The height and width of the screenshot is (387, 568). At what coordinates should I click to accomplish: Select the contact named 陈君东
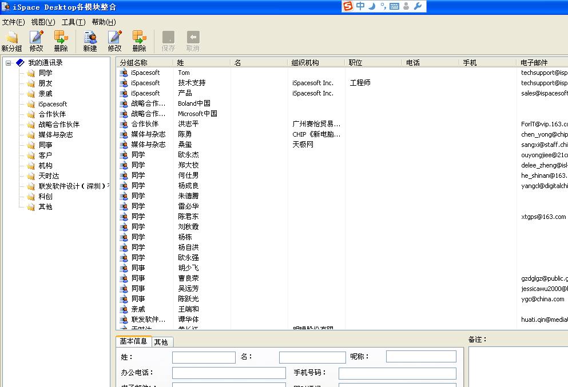[x=188, y=217]
